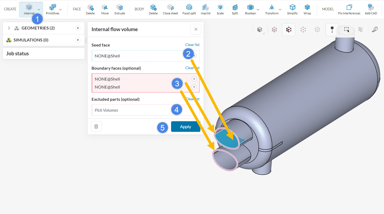This screenshot has height=214, width=384.
Task: Click the Close sheet tool
Action: (170, 9)
